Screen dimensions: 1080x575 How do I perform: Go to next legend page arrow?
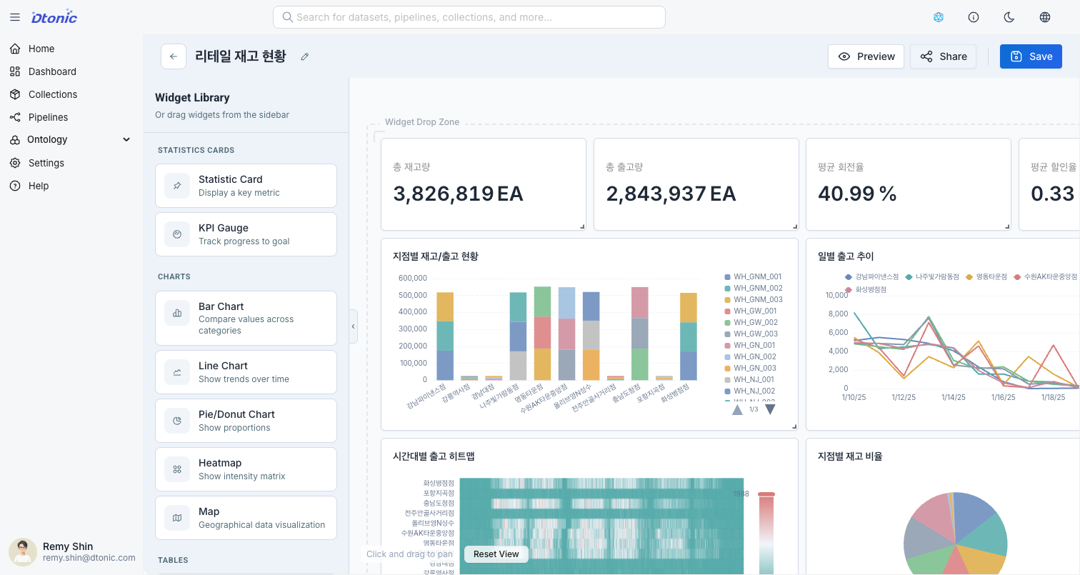pos(770,409)
